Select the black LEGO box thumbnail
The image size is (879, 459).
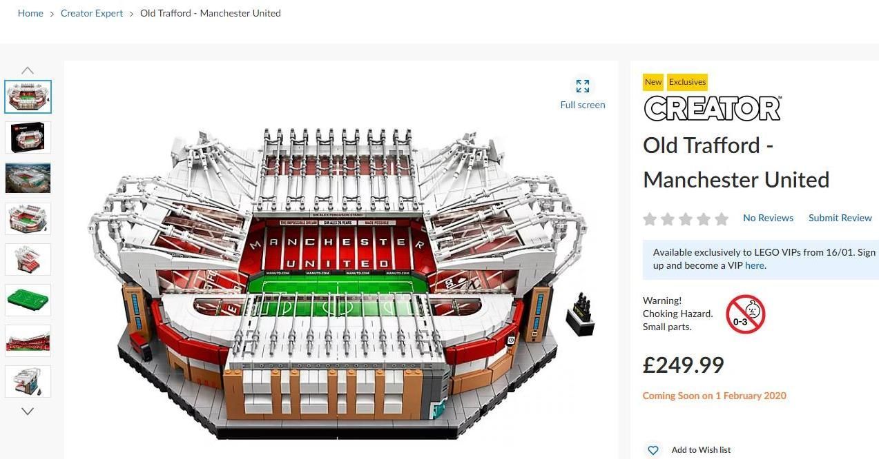pos(28,138)
